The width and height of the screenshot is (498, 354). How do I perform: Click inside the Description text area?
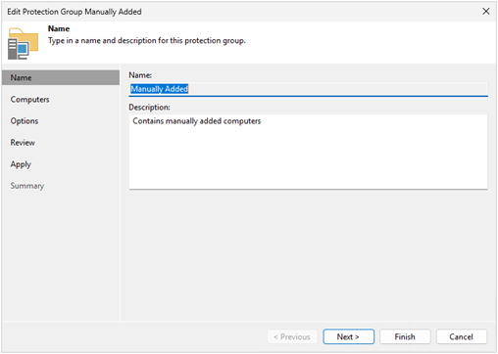[x=308, y=152]
